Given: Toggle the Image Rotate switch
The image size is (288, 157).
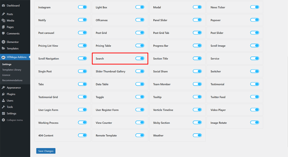Looking at the screenshot, I should pos(255,122).
